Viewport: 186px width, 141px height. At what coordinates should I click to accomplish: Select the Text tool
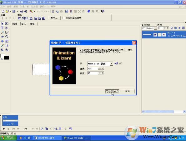tap(2, 28)
